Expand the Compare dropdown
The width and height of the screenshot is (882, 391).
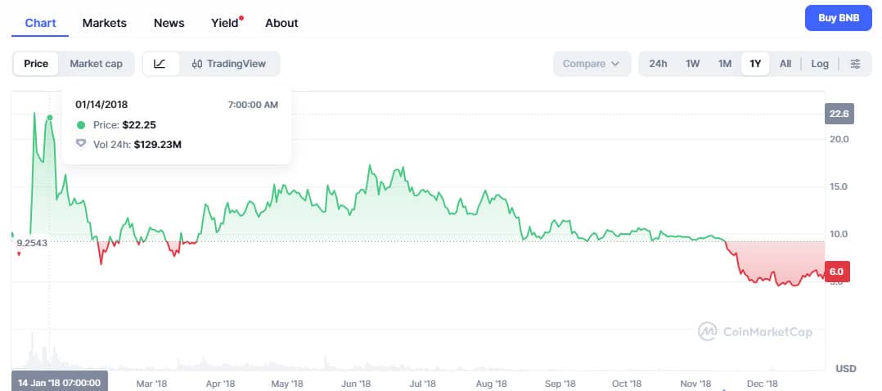pyautogui.click(x=592, y=64)
